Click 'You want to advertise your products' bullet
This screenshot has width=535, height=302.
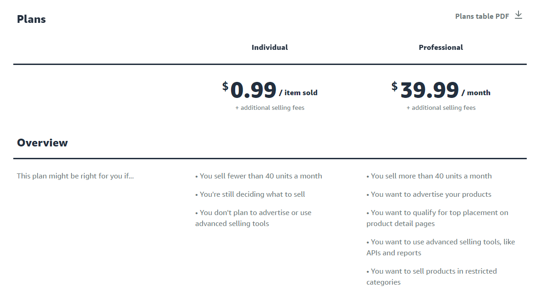[x=429, y=194]
